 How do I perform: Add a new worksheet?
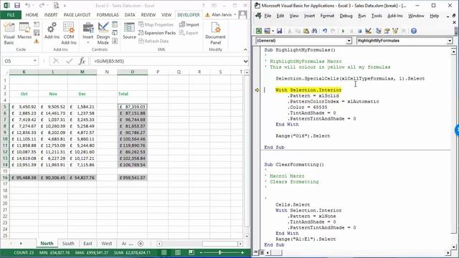(141, 244)
